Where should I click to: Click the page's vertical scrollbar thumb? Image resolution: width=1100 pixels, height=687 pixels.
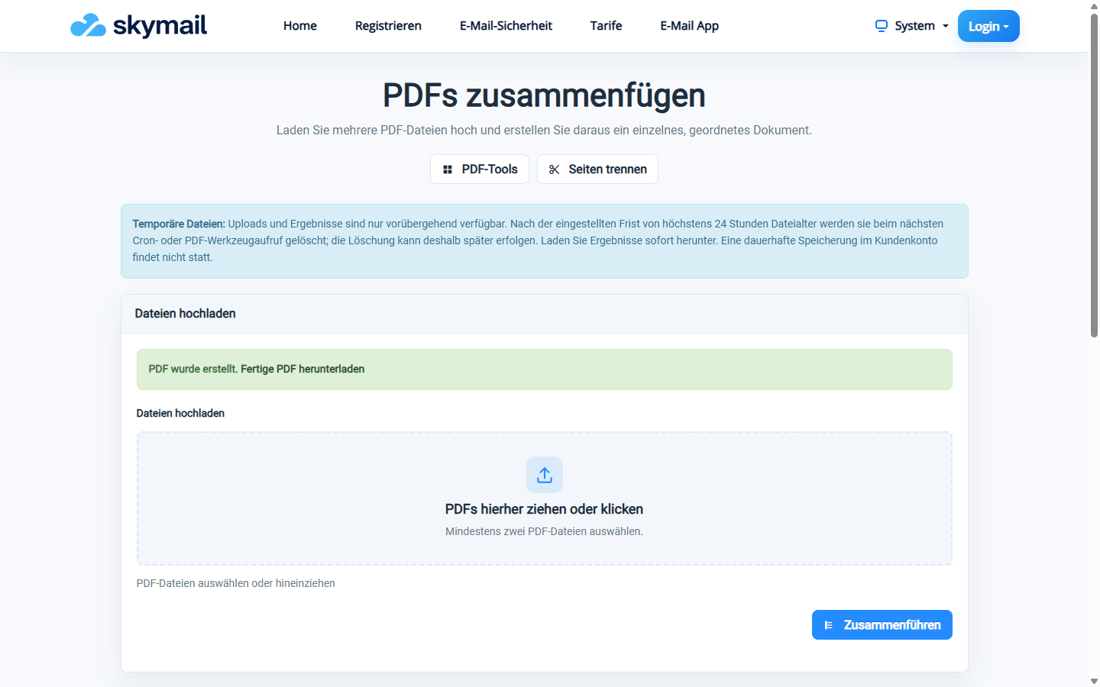pyautogui.click(x=1094, y=174)
